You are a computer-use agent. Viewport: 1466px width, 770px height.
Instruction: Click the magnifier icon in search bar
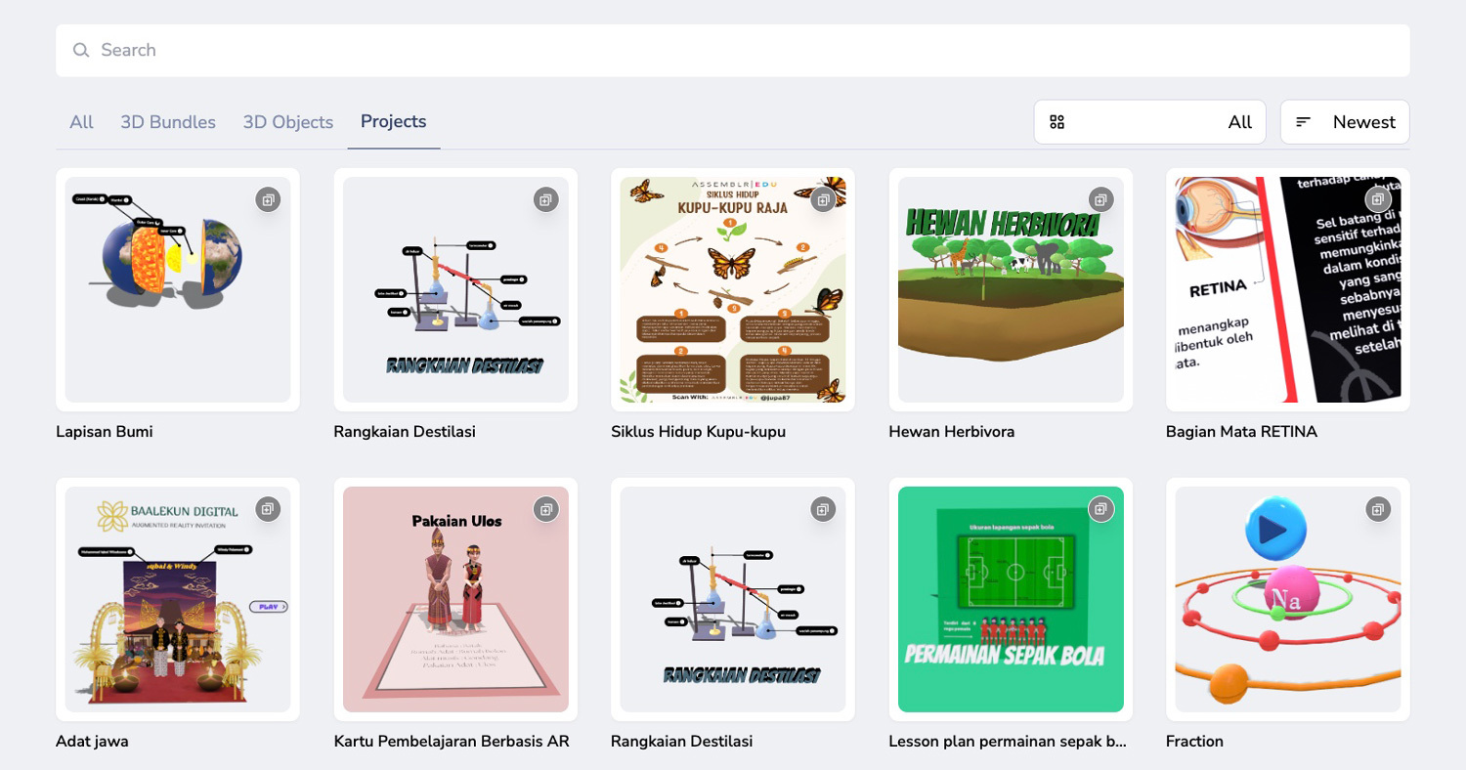[81, 50]
